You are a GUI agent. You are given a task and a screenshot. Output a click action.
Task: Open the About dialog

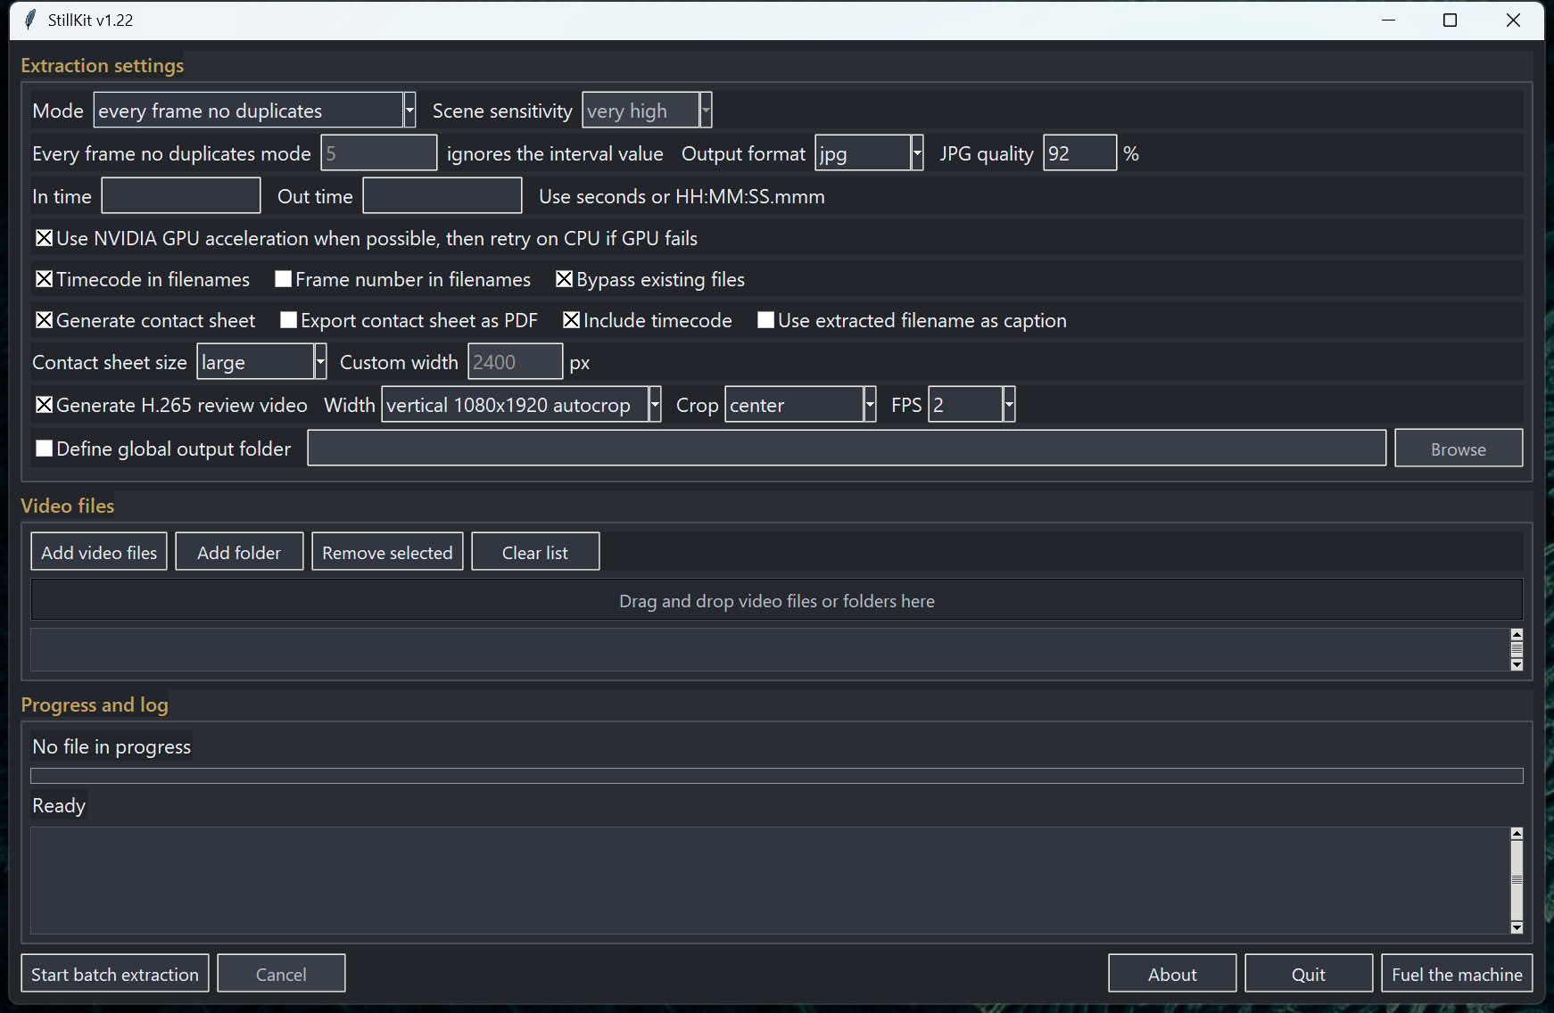1171,973
